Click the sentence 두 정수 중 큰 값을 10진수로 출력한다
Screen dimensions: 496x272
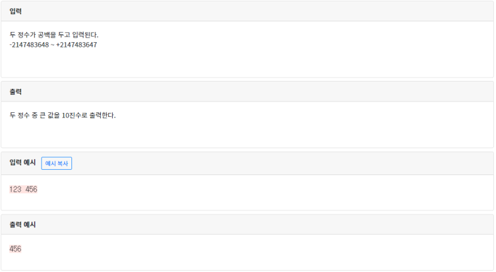[x=63, y=115]
